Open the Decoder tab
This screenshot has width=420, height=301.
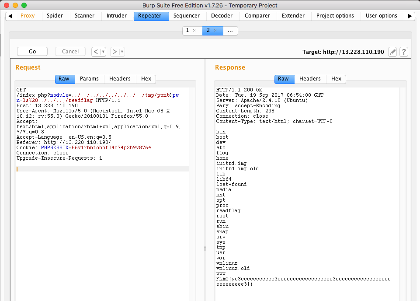click(222, 16)
